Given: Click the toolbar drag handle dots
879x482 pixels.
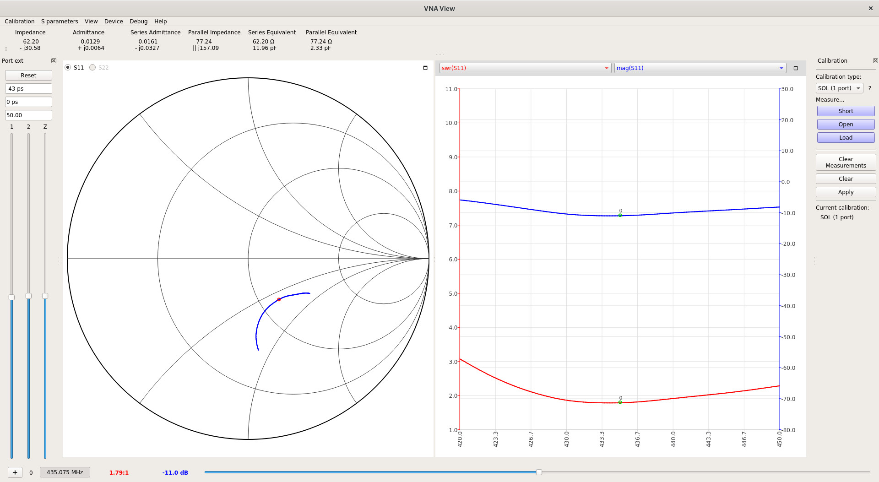Looking at the screenshot, I should 6,49.
